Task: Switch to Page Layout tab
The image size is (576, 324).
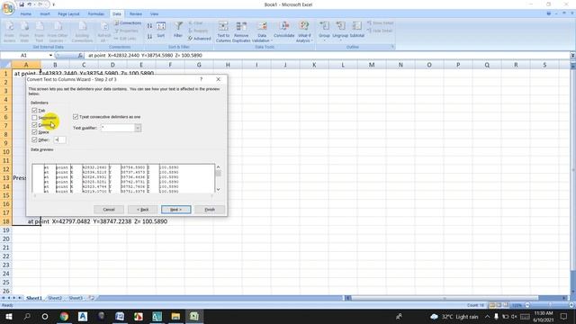Action: tap(68, 14)
